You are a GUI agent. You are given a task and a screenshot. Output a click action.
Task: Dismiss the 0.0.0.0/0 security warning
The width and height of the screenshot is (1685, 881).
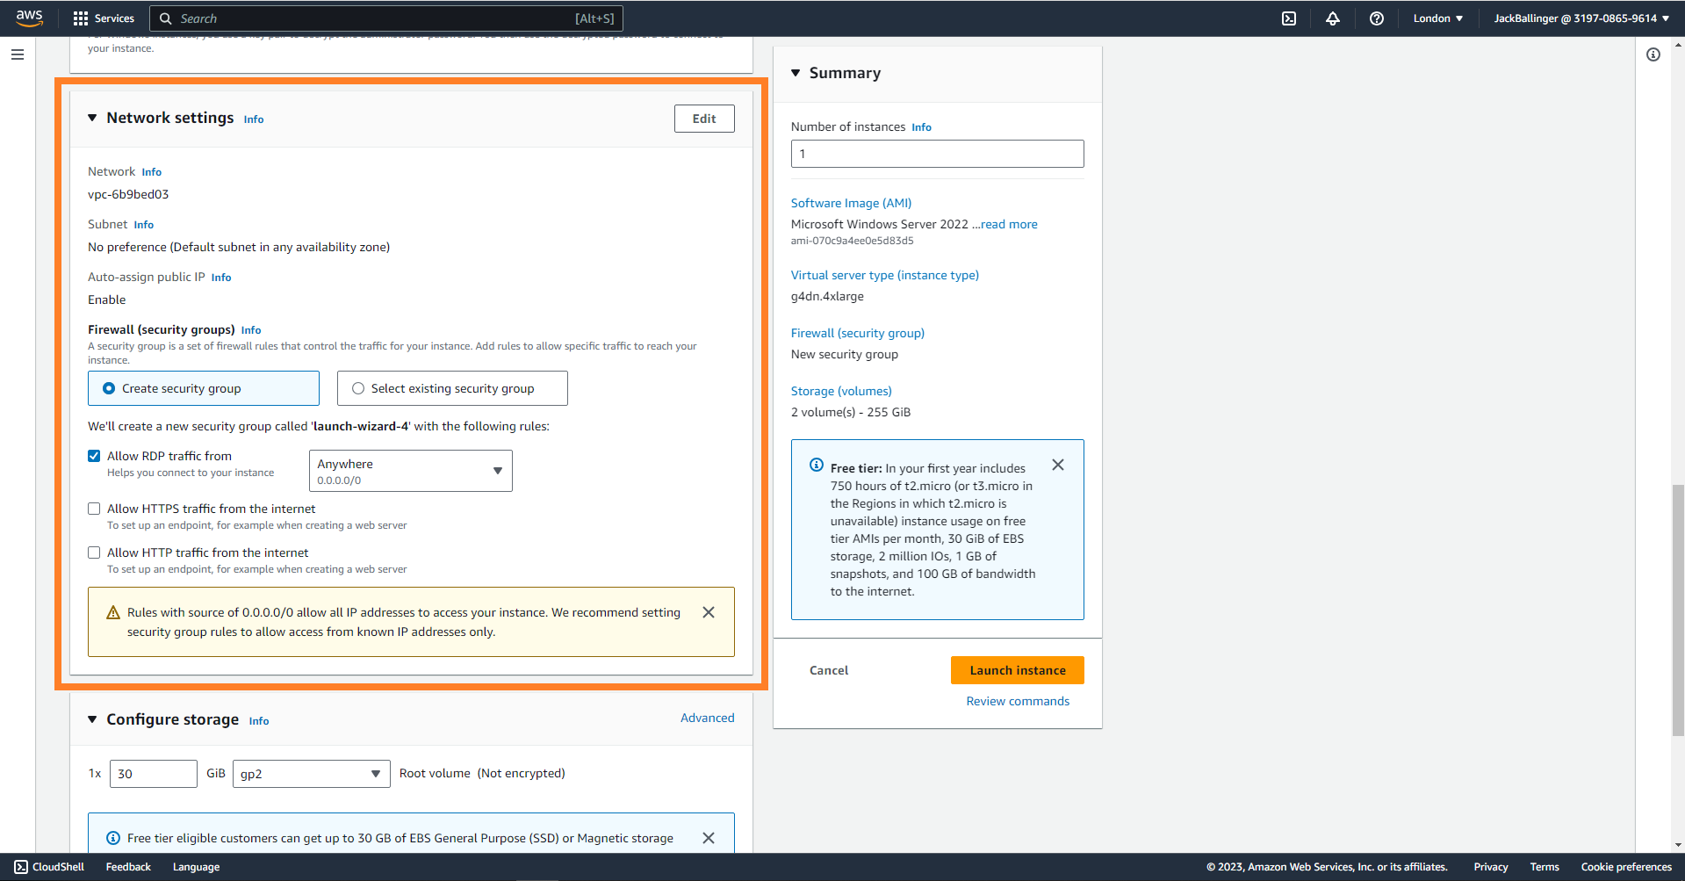(708, 612)
